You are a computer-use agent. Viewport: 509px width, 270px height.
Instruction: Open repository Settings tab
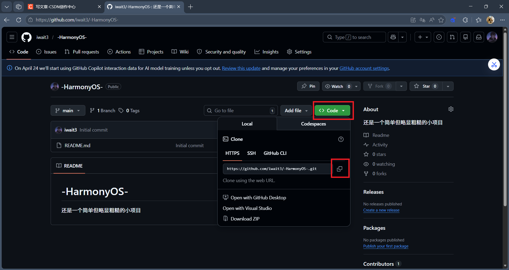pyautogui.click(x=299, y=52)
